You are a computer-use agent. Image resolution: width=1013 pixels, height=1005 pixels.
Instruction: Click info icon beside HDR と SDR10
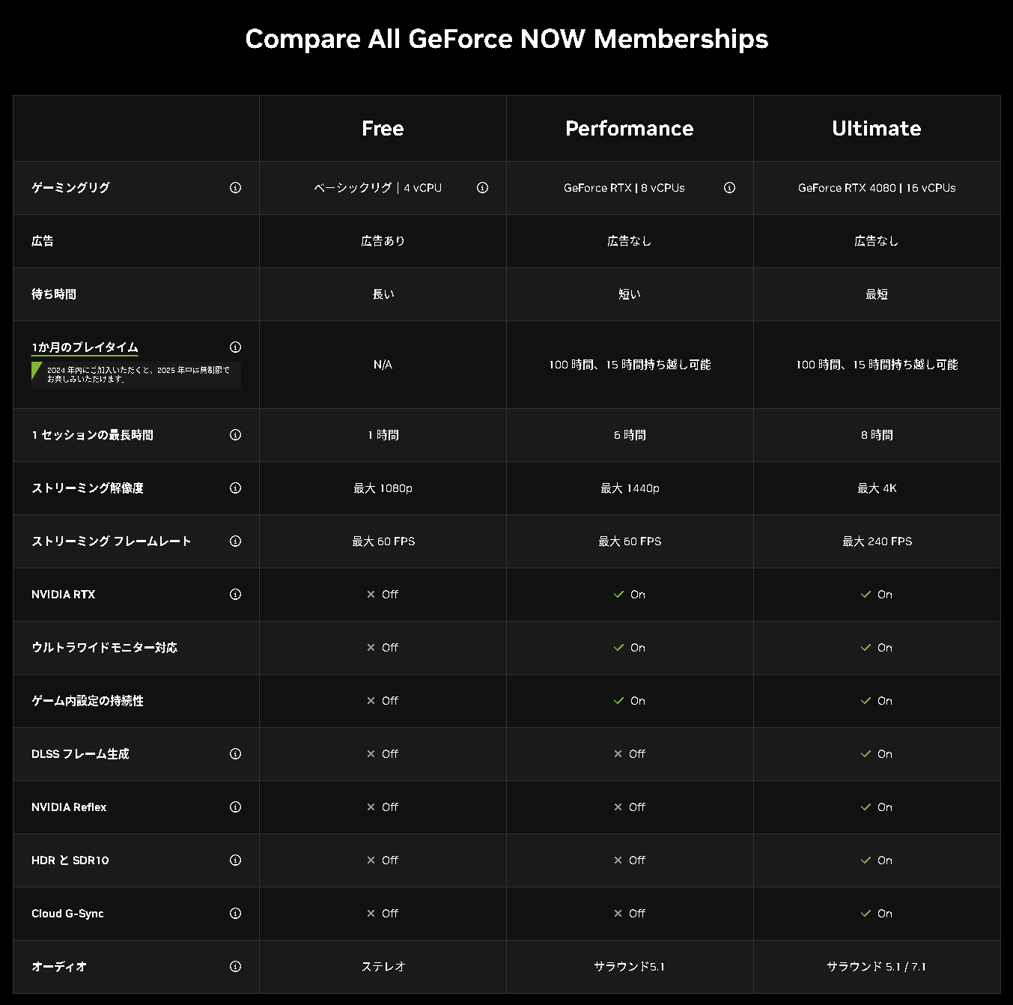235,860
